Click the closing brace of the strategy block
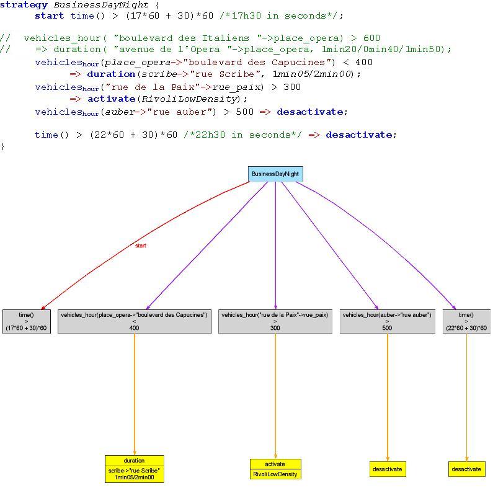 pos(2,146)
